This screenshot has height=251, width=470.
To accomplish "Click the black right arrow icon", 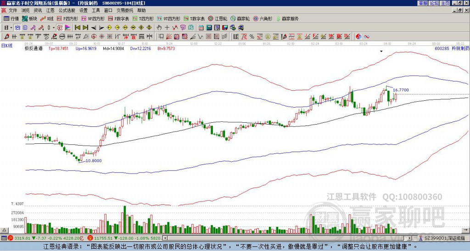I will pyautogui.click(x=101, y=28).
